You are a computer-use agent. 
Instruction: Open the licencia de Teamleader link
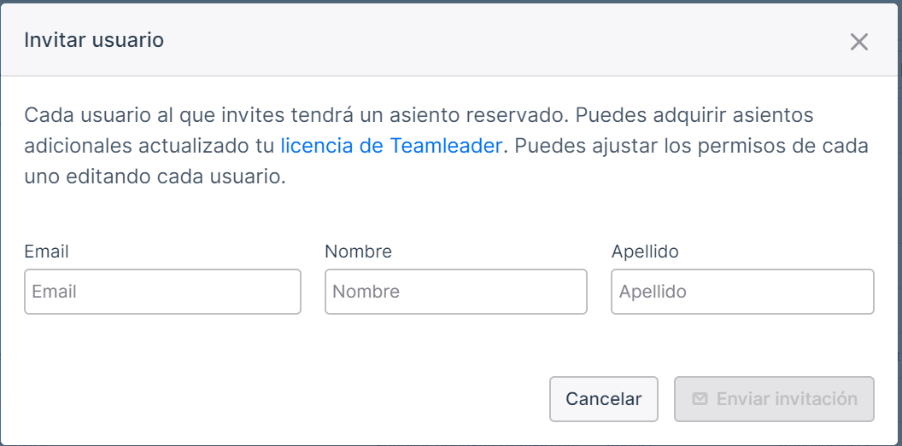(x=391, y=146)
